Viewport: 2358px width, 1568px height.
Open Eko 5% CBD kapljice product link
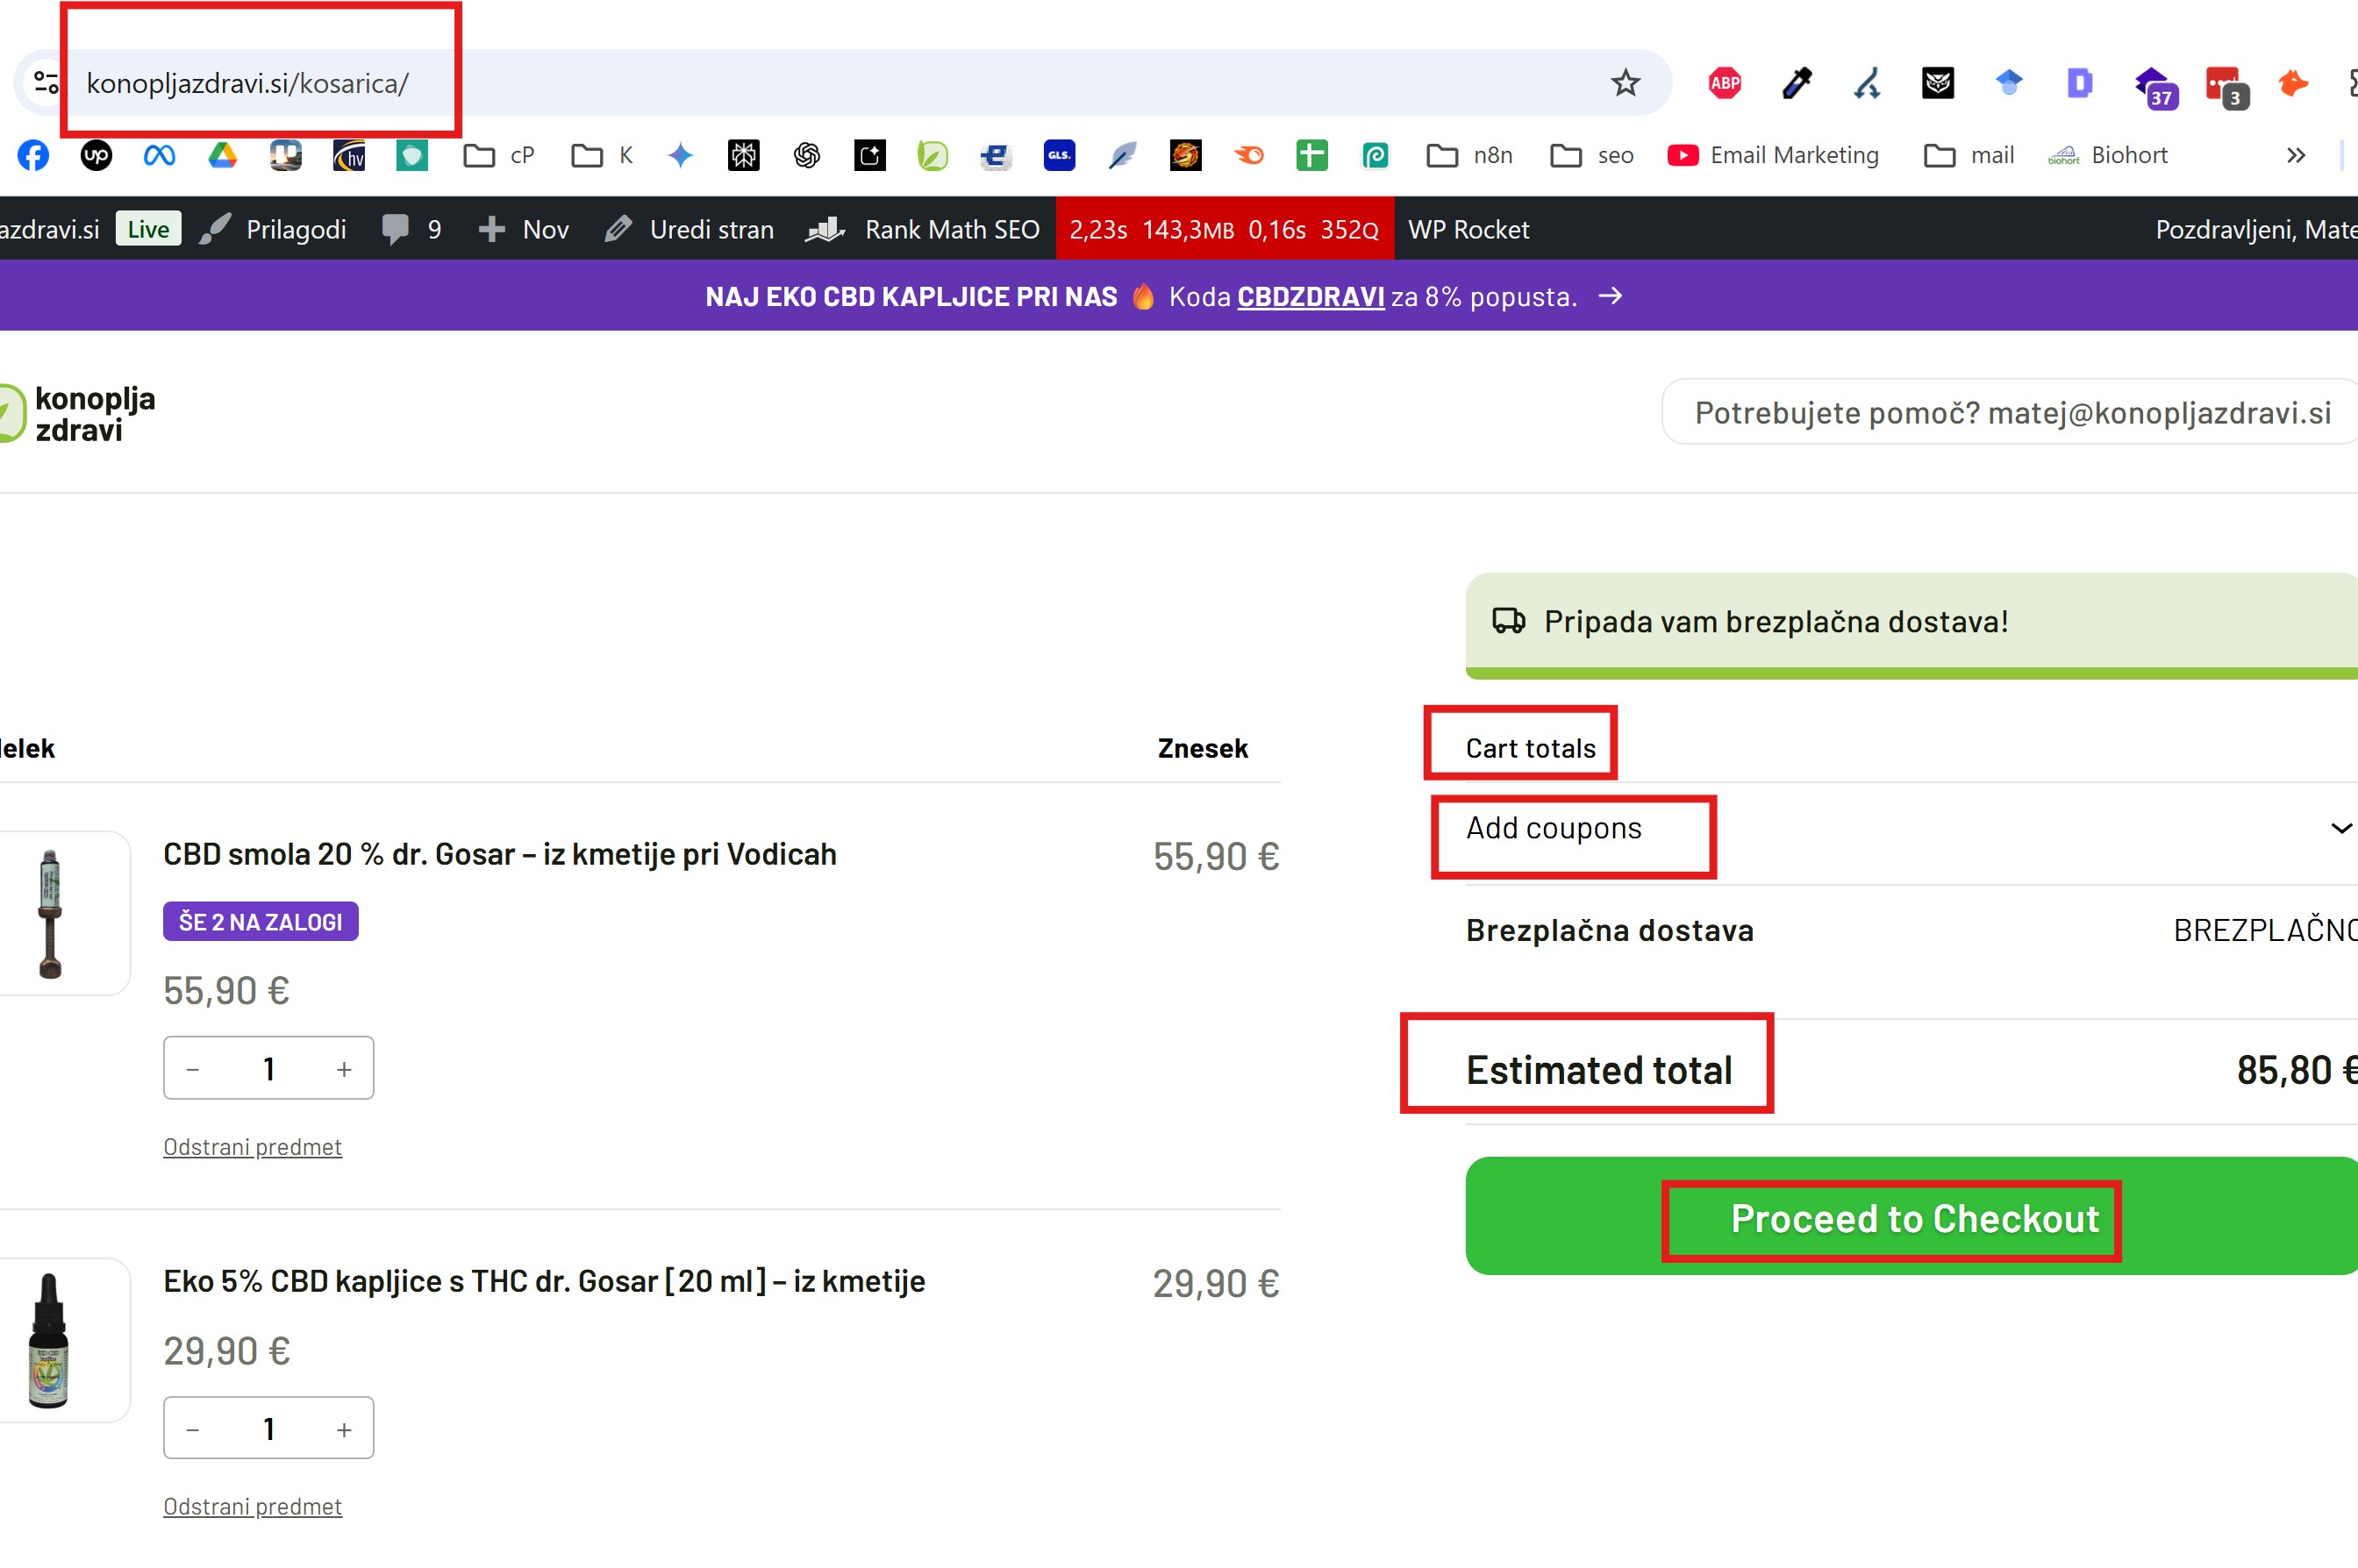click(x=544, y=1282)
